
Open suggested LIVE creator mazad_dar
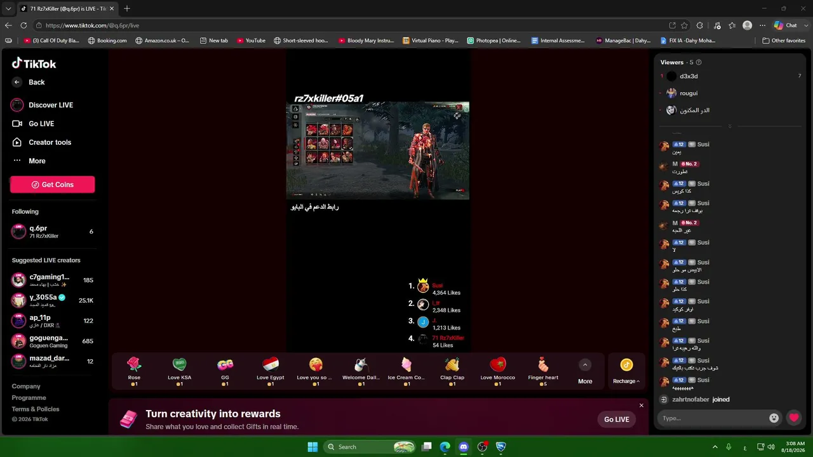click(52, 361)
